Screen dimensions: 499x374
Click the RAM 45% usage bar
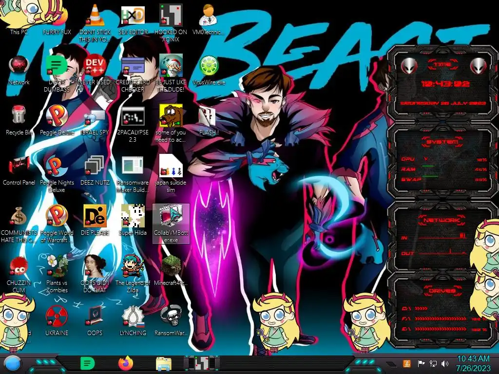[x=444, y=169]
